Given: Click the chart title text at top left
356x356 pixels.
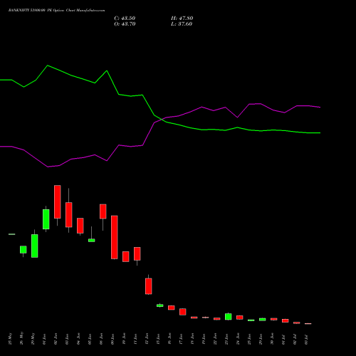Looking at the screenshot, I should [x=56, y=11].
